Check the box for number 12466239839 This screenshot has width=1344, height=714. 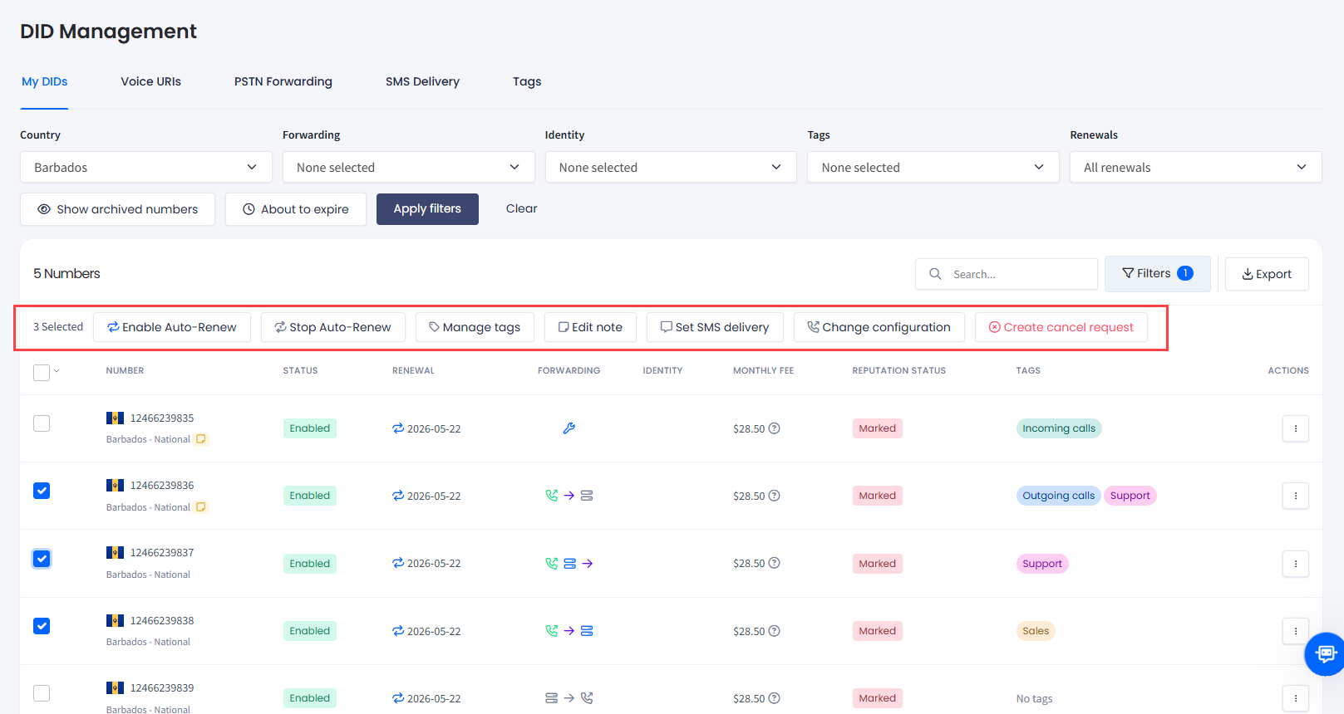(42, 693)
